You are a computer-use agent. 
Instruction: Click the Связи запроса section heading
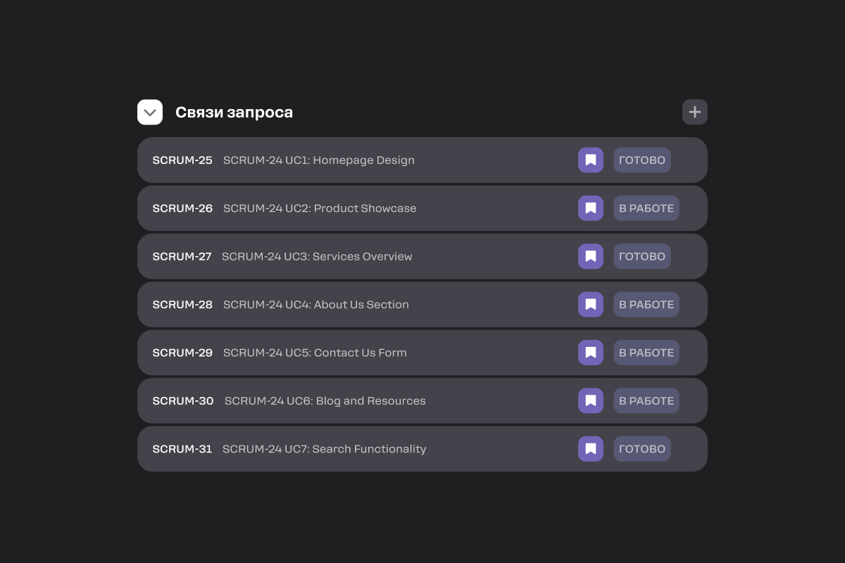(234, 112)
